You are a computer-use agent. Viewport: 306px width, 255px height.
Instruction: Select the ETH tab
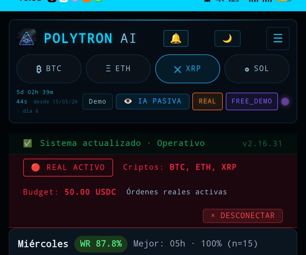click(x=118, y=69)
